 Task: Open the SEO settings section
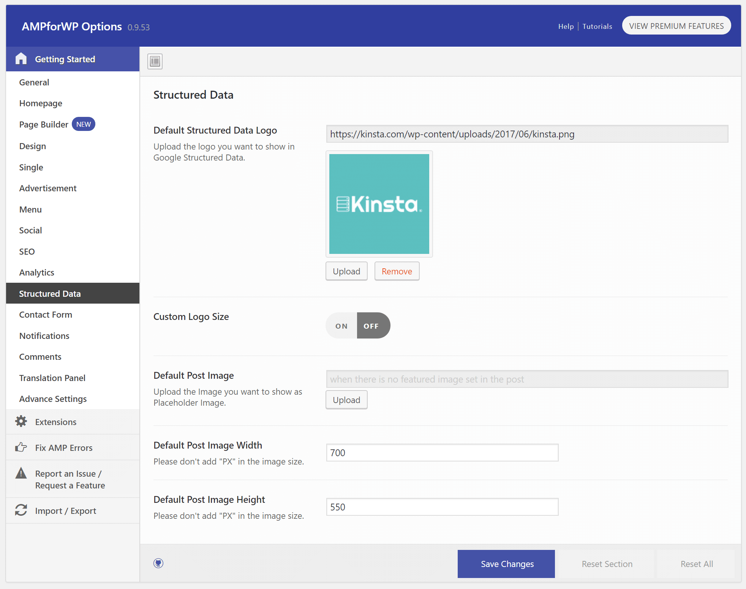(x=27, y=251)
